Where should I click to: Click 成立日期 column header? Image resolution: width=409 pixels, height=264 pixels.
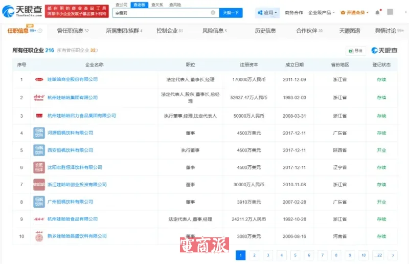[294, 64]
